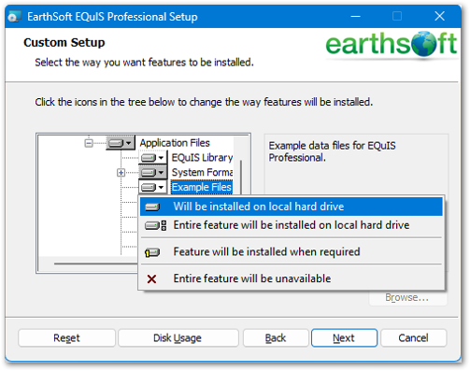Choose Entire feature will be installed on local drive
Image resolution: width=470 pixels, height=371 pixels.
[x=292, y=225]
